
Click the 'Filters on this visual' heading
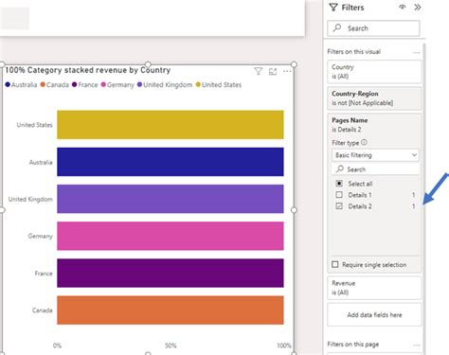point(354,52)
